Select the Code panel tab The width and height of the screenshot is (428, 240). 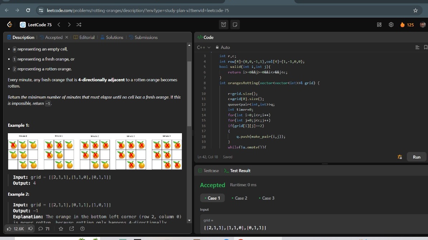point(206,37)
